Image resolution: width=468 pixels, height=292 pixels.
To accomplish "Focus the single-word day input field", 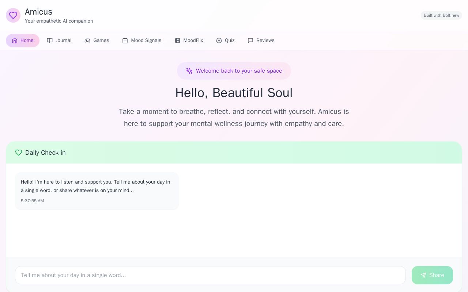I will pyautogui.click(x=210, y=275).
